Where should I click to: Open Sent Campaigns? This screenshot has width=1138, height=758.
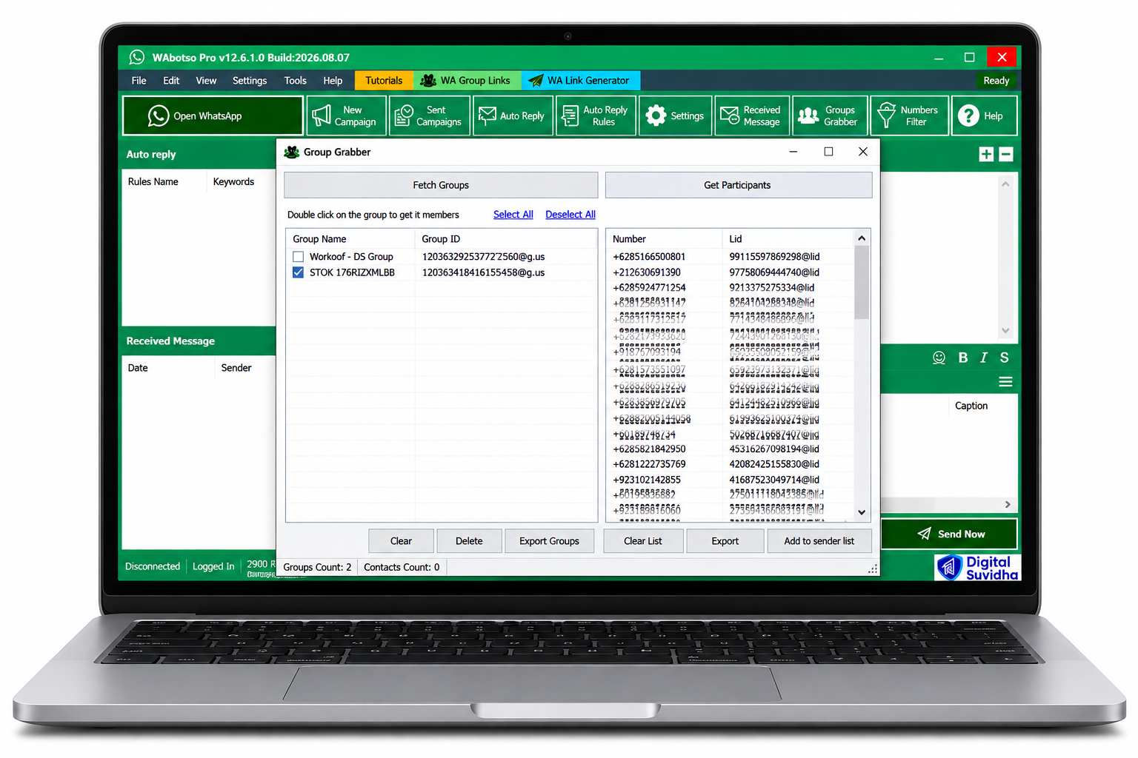click(430, 115)
